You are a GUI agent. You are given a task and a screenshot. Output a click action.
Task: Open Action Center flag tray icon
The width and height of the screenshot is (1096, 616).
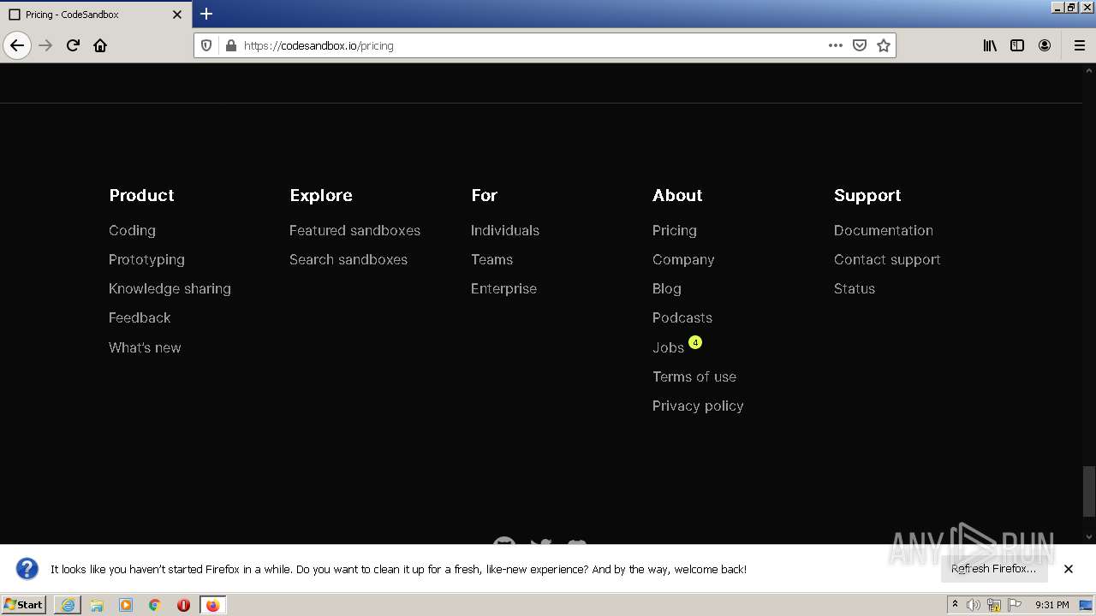(x=1015, y=605)
